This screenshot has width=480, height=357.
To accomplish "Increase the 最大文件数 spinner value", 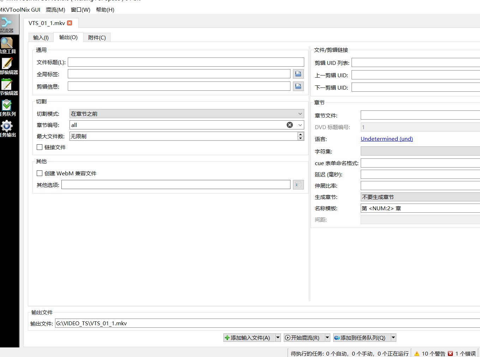I will tap(300, 134).
